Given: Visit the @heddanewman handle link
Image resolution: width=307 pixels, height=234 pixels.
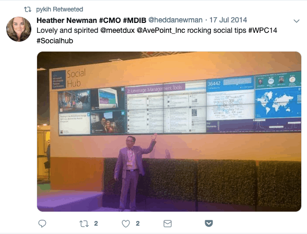Looking at the screenshot, I should (175, 20).
